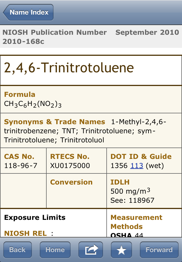The width and height of the screenshot is (182, 262).
Task: Tap the Home button
Action: 55,250
